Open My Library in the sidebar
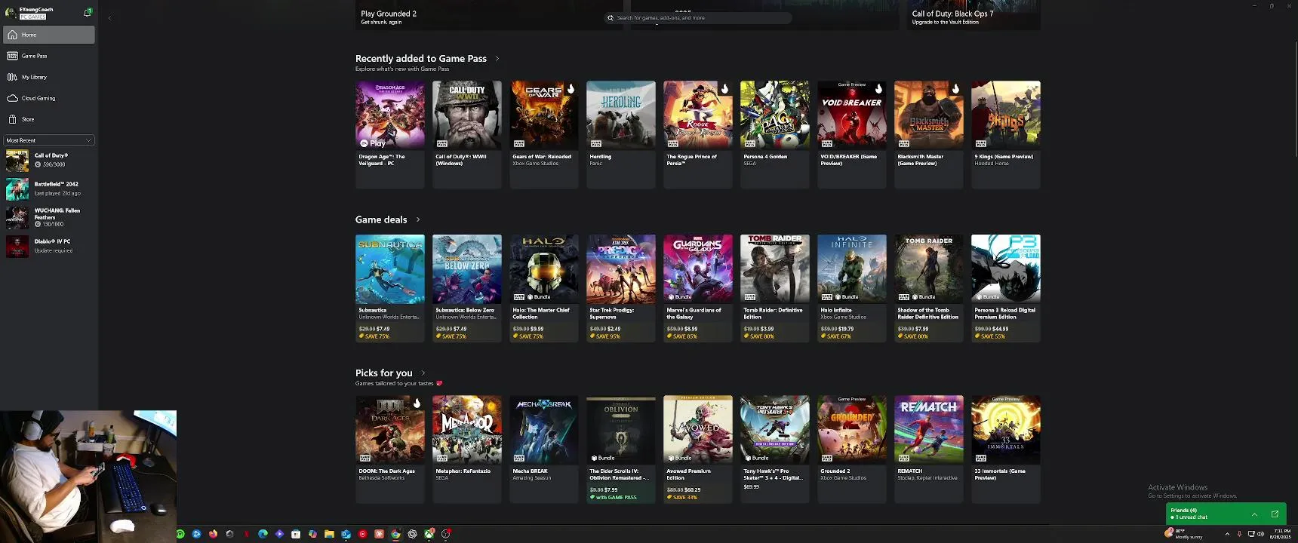1298x543 pixels. (x=49, y=77)
